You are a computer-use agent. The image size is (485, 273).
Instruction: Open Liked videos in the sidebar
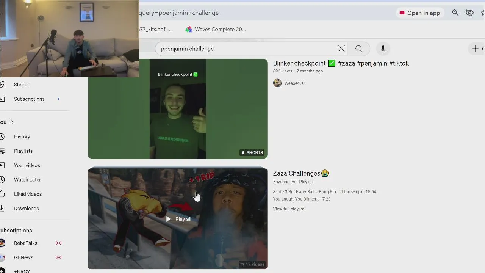28,194
